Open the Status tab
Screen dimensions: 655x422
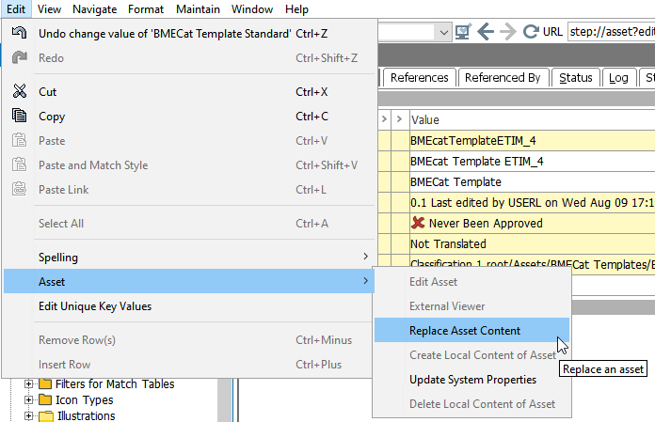click(x=575, y=78)
